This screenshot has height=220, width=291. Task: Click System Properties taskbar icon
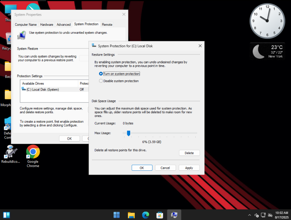tap(174, 215)
